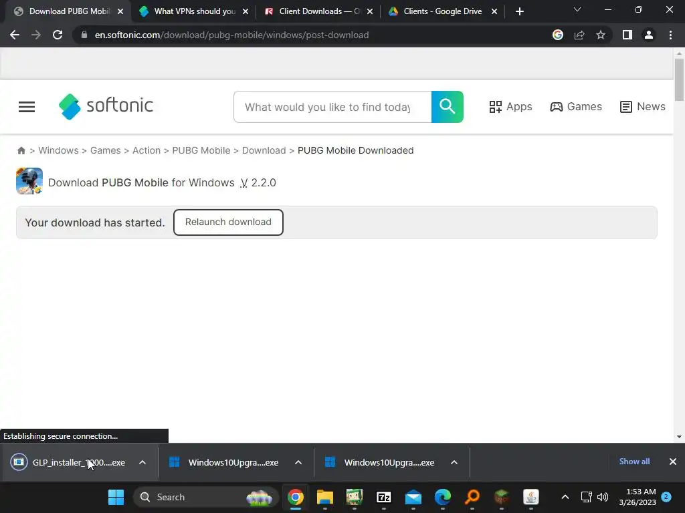Click the Games breadcrumb link
This screenshot has height=513, width=685.
pyautogui.click(x=105, y=150)
